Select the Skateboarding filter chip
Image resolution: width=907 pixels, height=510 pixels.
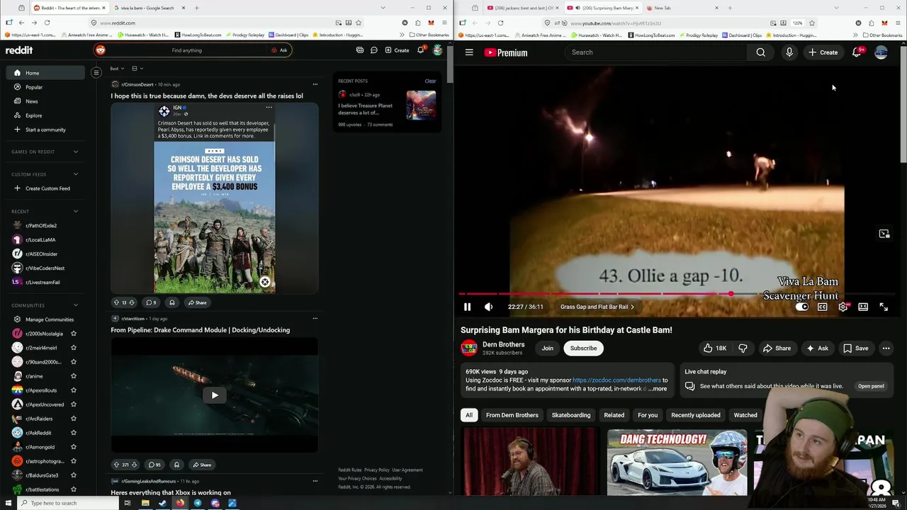point(571,415)
